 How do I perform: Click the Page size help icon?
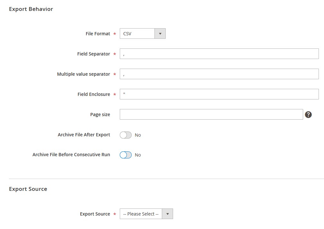click(x=308, y=114)
